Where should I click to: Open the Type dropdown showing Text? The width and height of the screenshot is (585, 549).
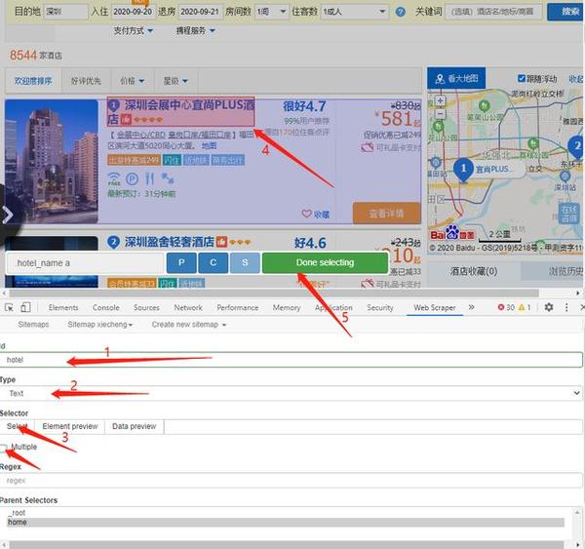291,393
